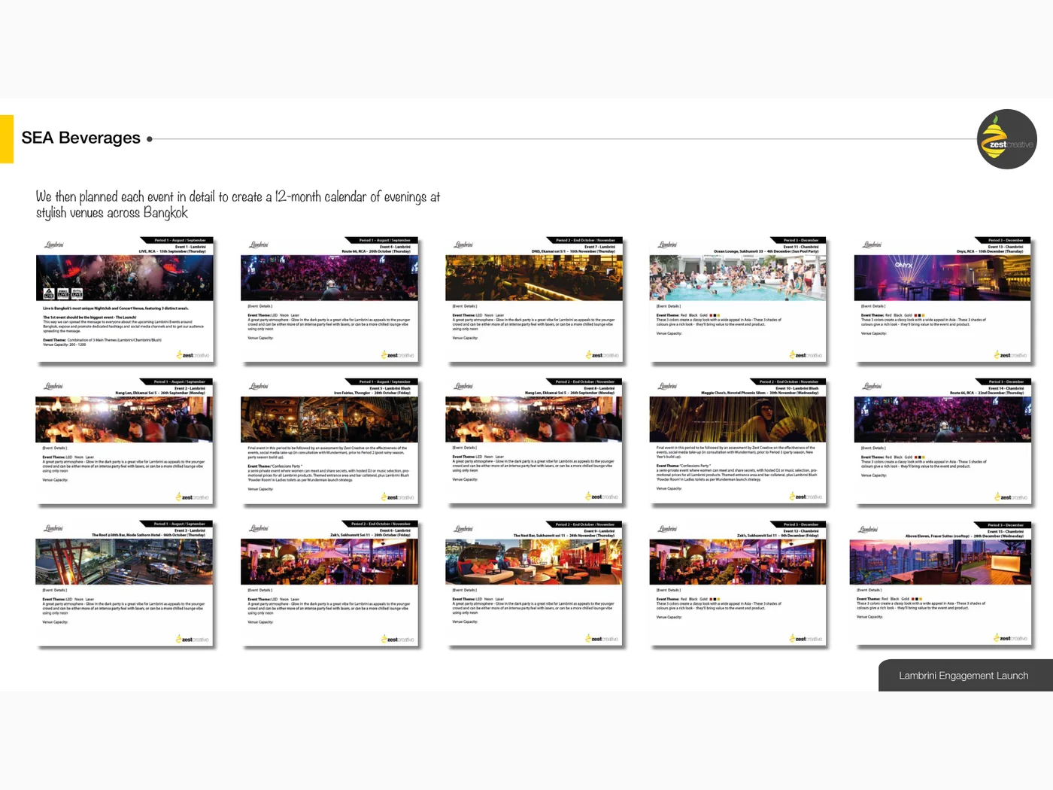
Task: Open the Event 1 LIVE, RCA slide thumbnail
Action: pyautogui.click(x=125, y=299)
